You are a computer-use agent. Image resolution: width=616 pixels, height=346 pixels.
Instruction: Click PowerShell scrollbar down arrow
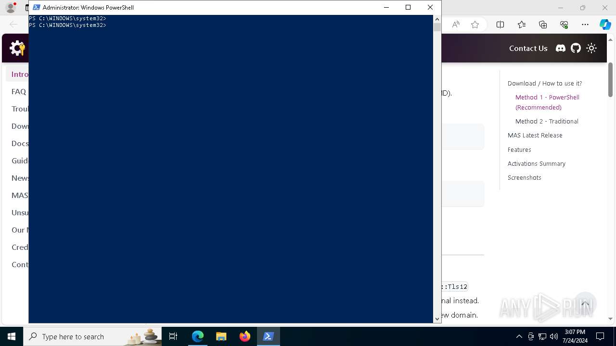(x=437, y=319)
